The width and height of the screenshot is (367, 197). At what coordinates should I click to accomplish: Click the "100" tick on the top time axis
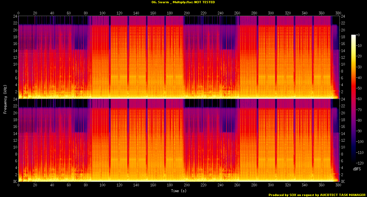tap(102, 13)
